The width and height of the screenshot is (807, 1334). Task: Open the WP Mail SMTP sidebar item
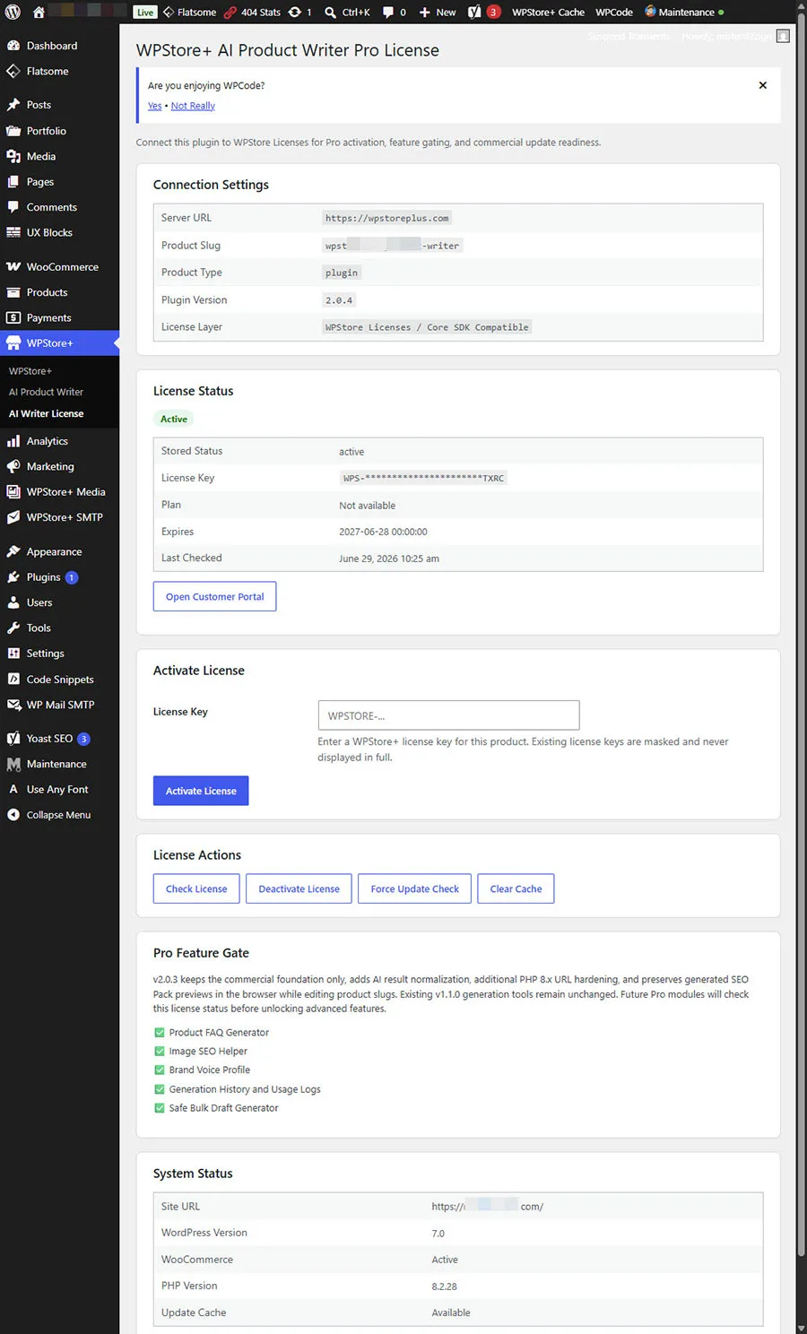pyautogui.click(x=59, y=705)
